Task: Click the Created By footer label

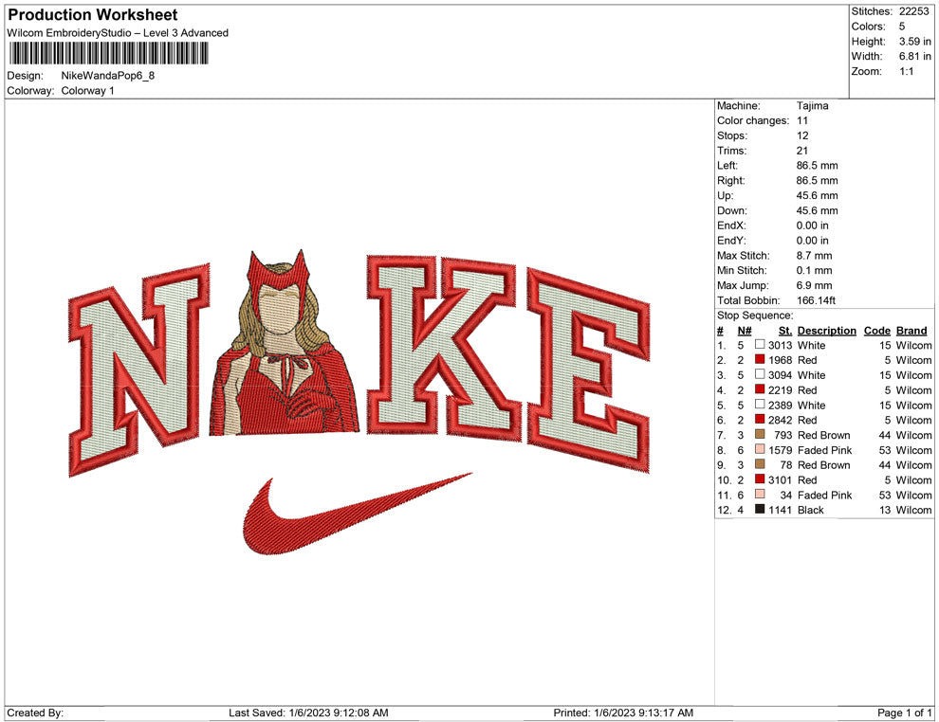Action: pyautogui.click(x=35, y=713)
